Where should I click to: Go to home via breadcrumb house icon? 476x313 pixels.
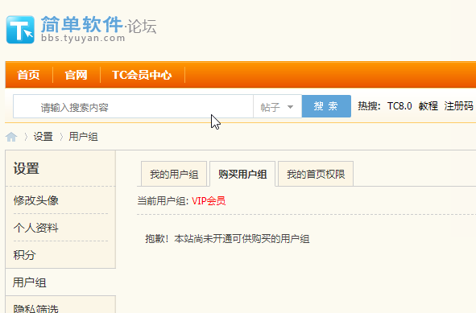click(11, 137)
